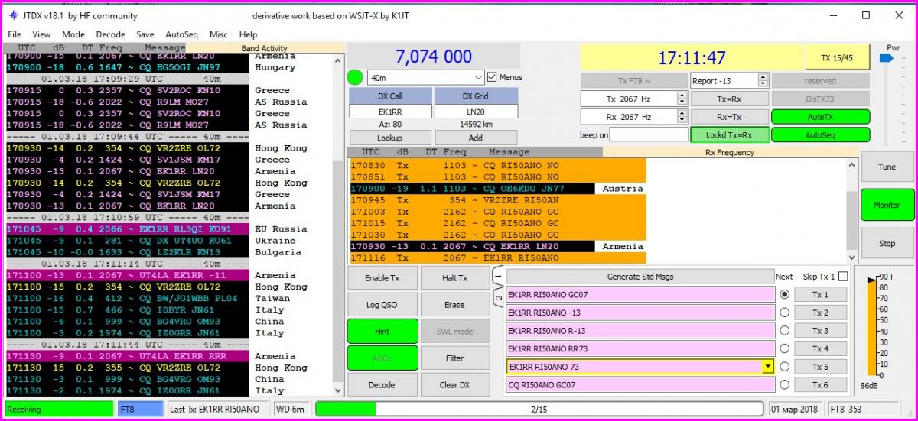
Task: Toggle the Hint button
Action: coord(382,332)
